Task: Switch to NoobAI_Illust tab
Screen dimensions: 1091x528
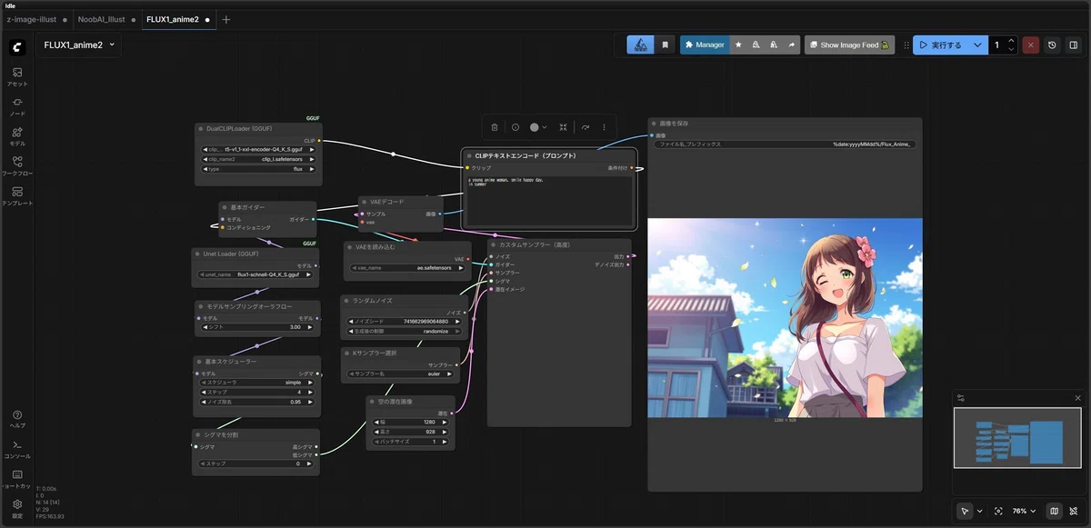Action: click(x=100, y=19)
